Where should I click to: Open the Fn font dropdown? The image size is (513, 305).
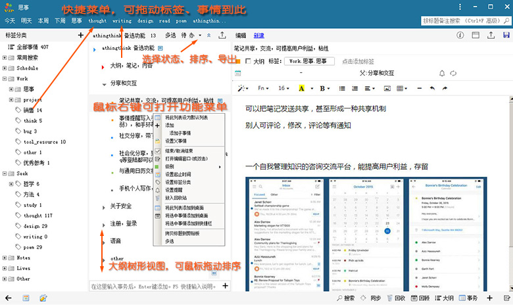(263, 88)
